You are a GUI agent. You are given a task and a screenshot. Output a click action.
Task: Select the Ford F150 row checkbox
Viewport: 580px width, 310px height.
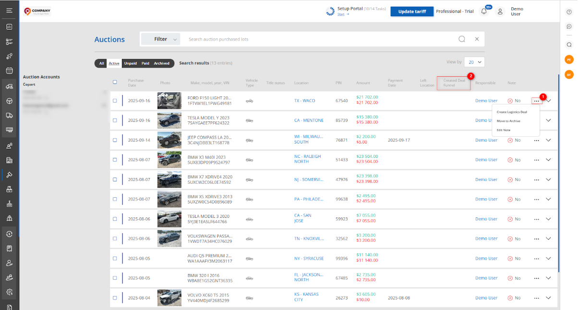tap(115, 101)
